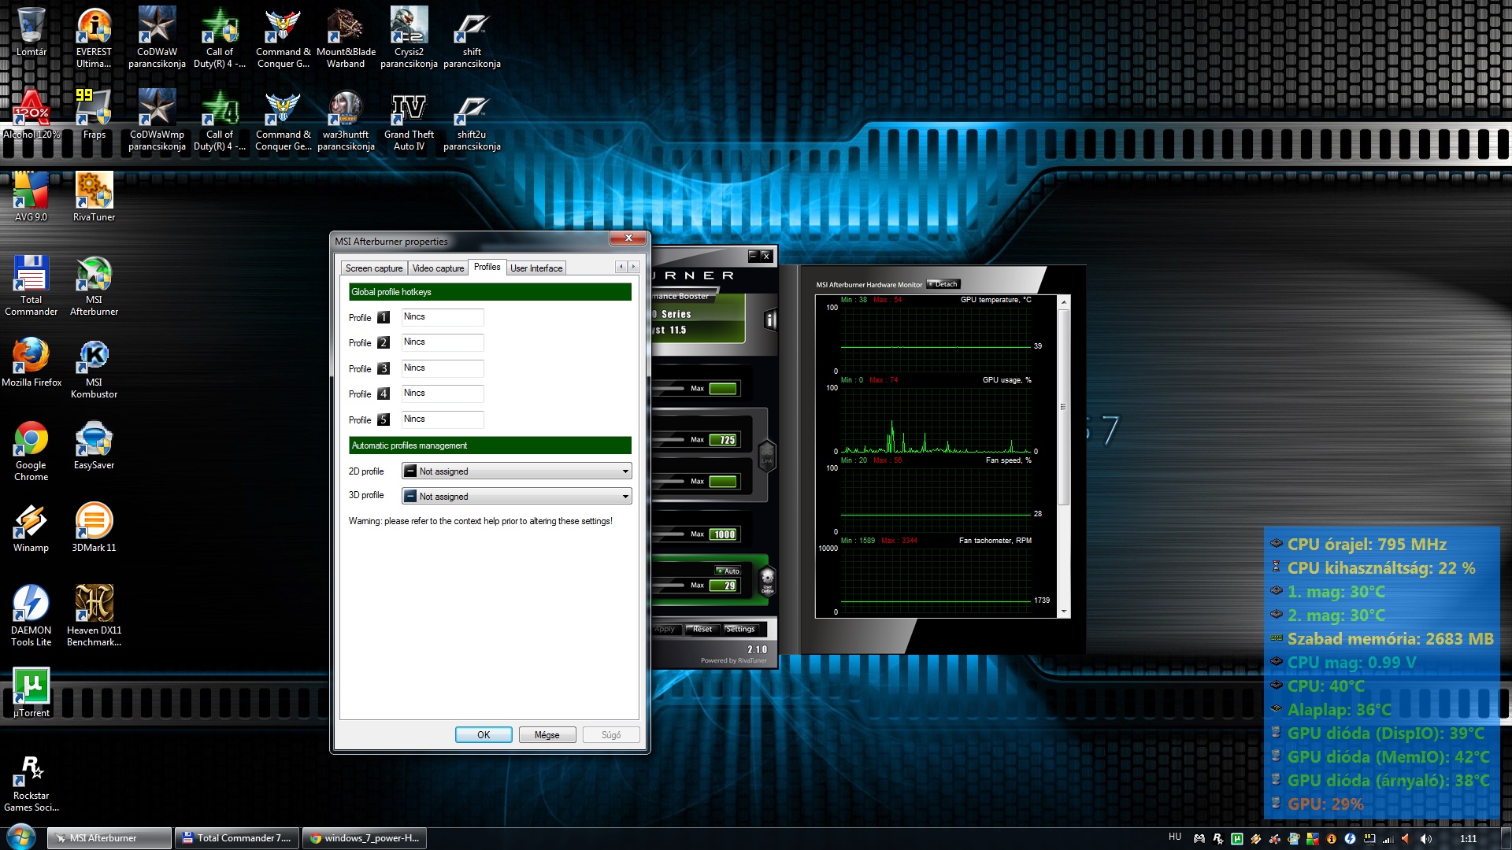Image resolution: width=1512 pixels, height=850 pixels.
Task: Select the AVG 9.0 desktop icon
Action: point(31,197)
